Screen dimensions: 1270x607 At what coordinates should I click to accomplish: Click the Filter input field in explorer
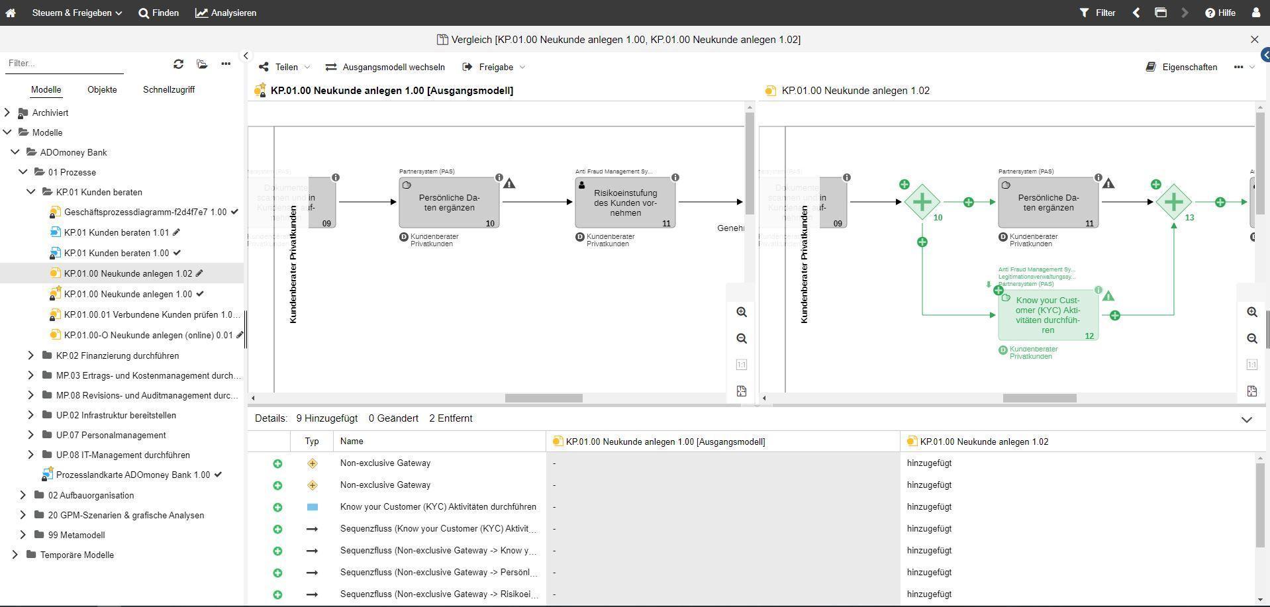pyautogui.click(x=64, y=64)
